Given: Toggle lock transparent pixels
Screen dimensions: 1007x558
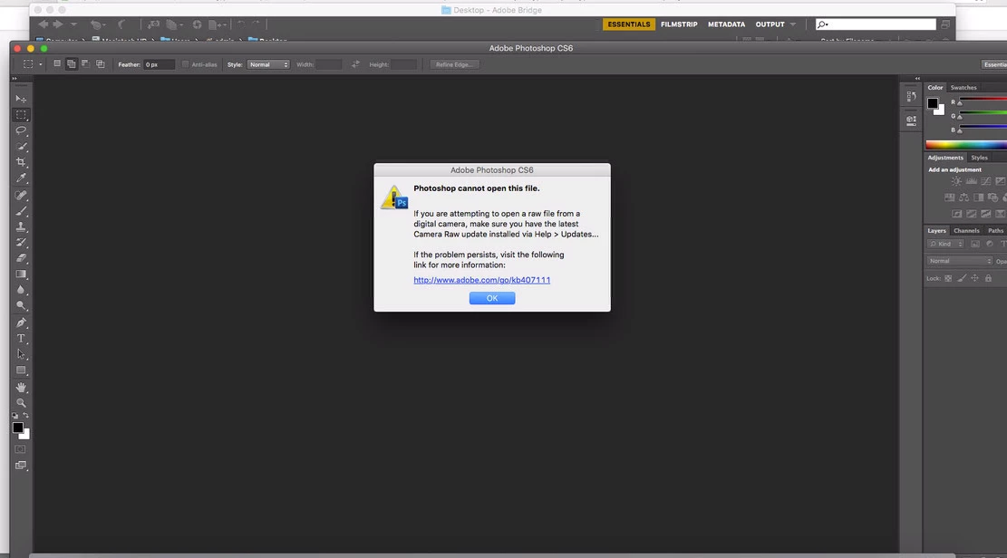Looking at the screenshot, I should [x=948, y=278].
